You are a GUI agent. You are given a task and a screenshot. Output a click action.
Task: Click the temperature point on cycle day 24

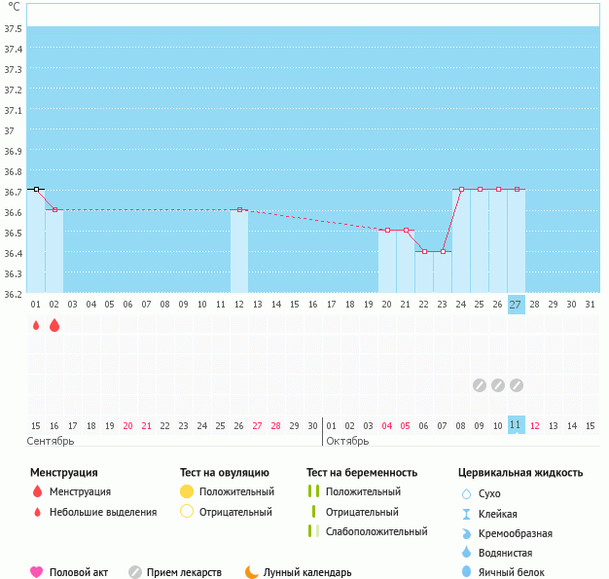click(461, 189)
